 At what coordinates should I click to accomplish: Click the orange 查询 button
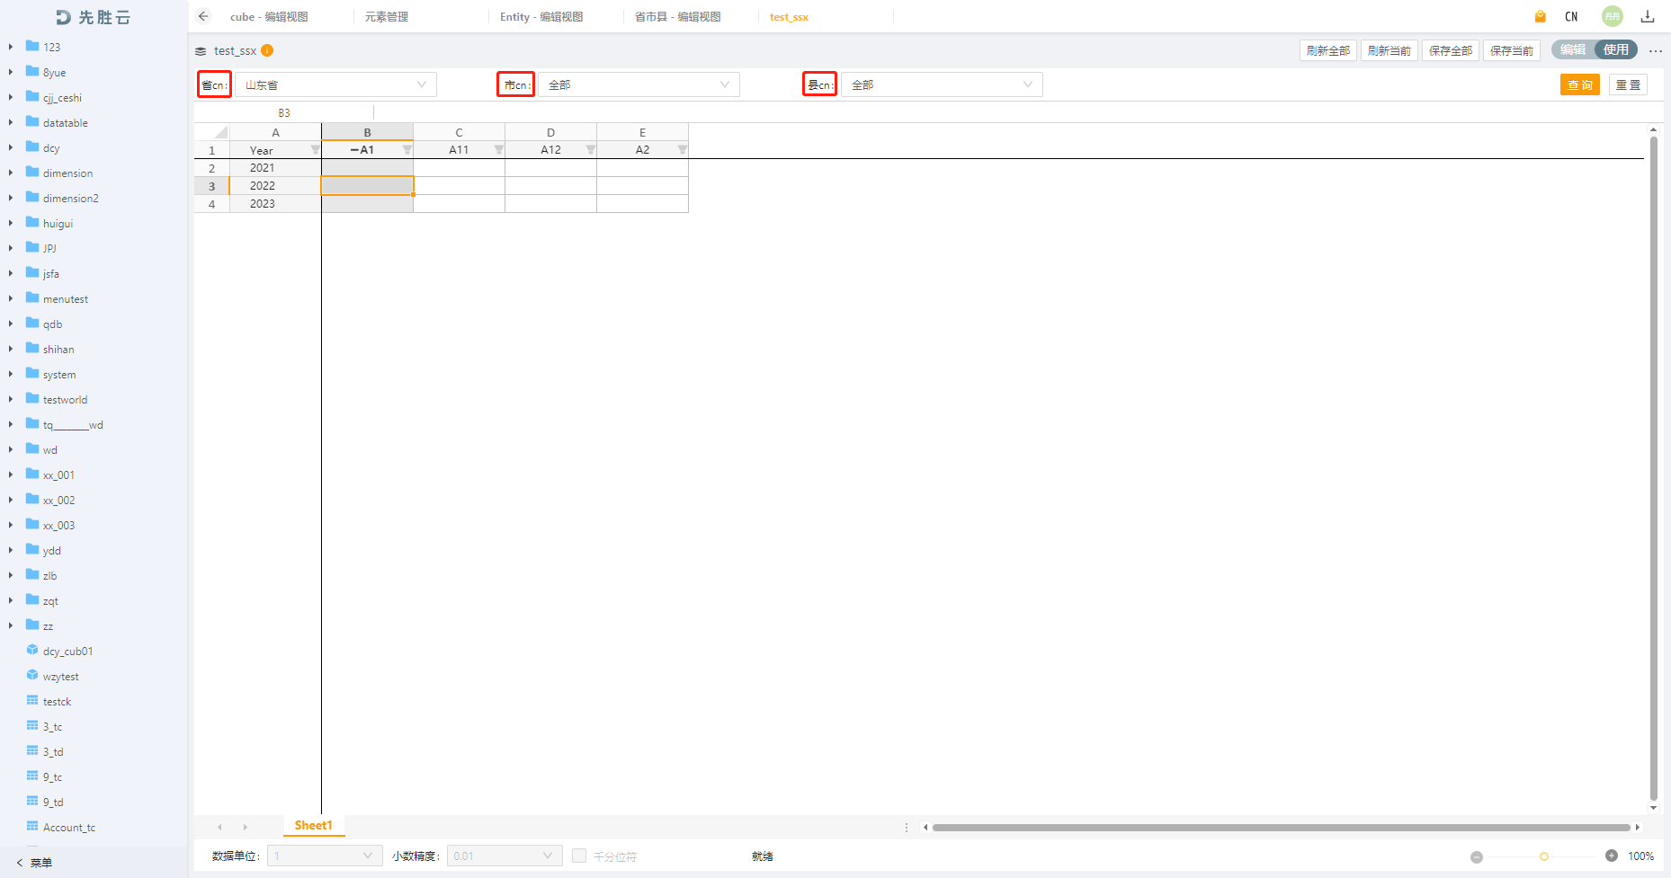[1580, 84]
